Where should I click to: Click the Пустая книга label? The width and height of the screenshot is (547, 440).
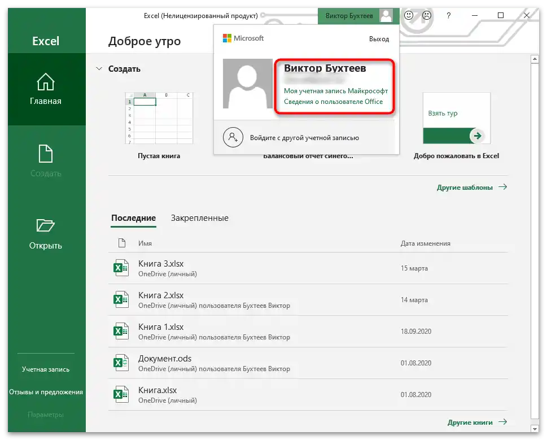pyautogui.click(x=159, y=156)
